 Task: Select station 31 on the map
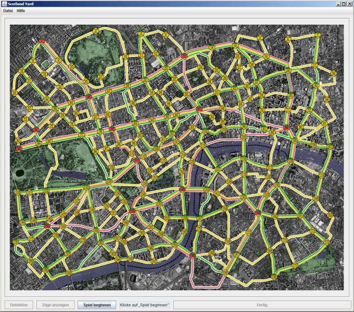click(29, 81)
